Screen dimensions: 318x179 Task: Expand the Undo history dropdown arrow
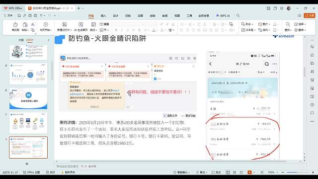(45, 15)
